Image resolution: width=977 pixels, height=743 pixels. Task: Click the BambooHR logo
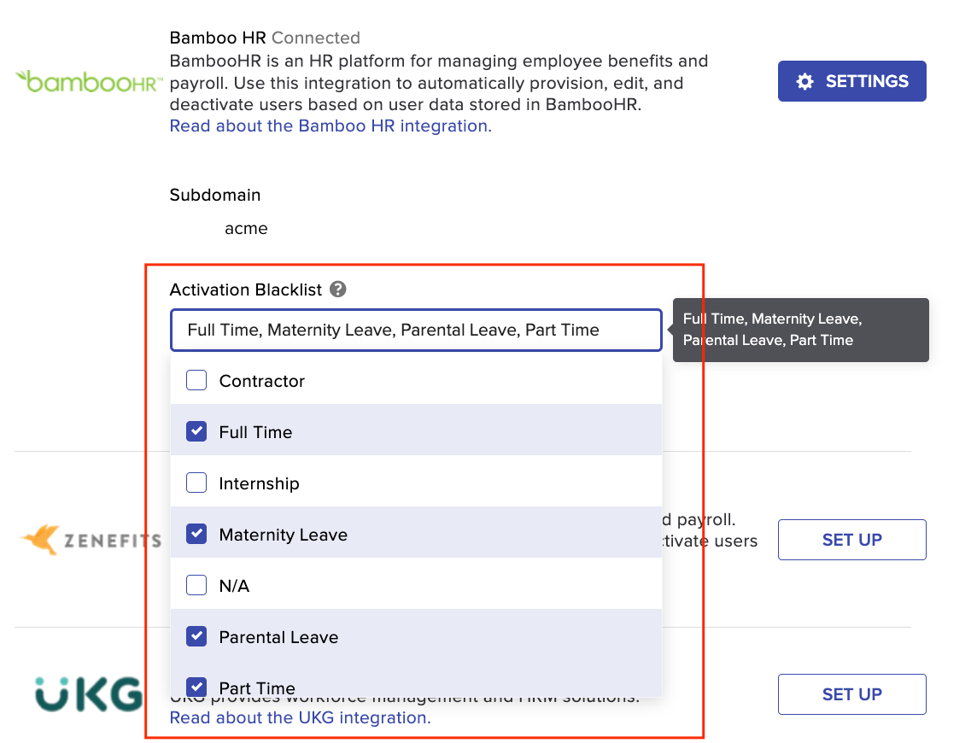click(89, 82)
